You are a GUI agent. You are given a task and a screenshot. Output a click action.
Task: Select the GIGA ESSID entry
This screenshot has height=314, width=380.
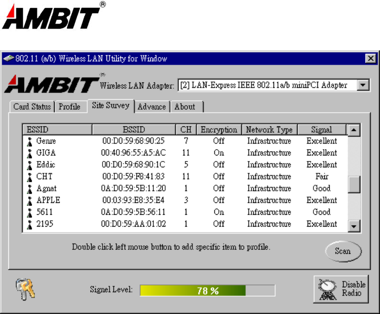pyautogui.click(x=46, y=153)
